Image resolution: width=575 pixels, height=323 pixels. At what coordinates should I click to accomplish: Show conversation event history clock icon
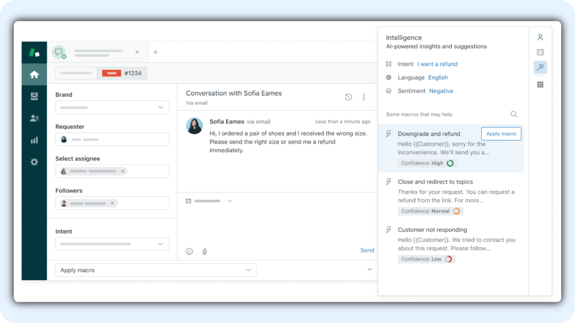pyautogui.click(x=349, y=97)
